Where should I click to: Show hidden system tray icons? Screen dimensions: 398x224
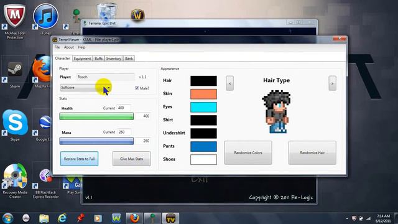tap(347, 218)
